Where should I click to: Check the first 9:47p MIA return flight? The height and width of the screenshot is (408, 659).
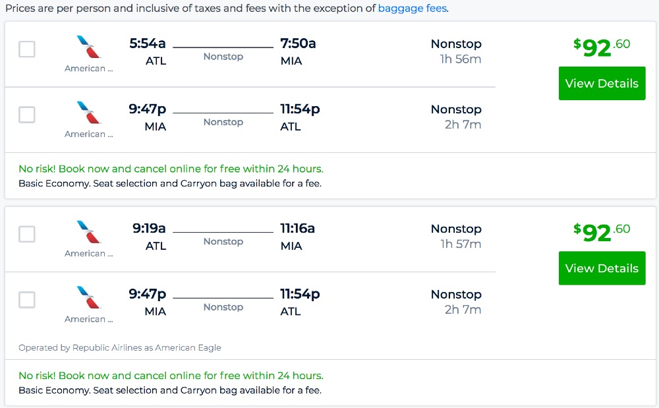click(27, 115)
